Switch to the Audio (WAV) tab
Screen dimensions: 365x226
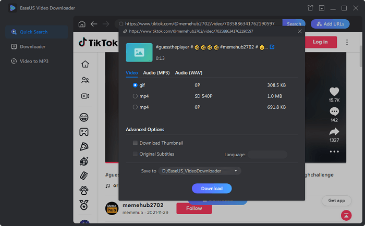coord(189,73)
